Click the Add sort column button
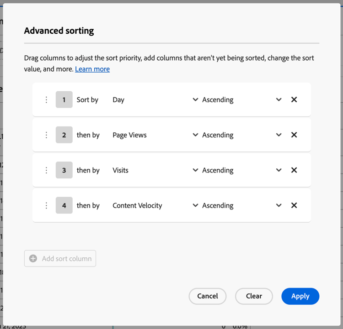 [x=60, y=258]
